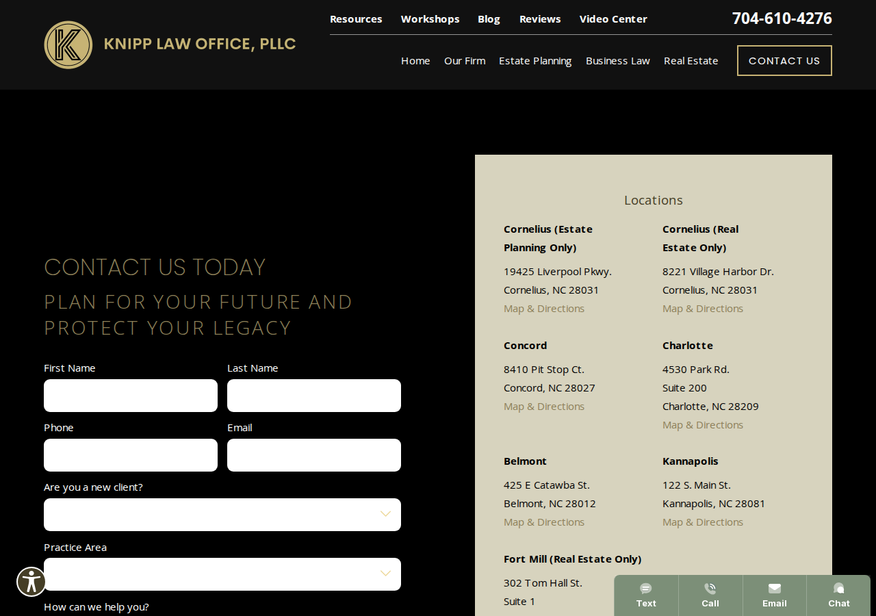Go to the Blog page
The width and height of the screenshot is (876, 616).
click(x=489, y=19)
